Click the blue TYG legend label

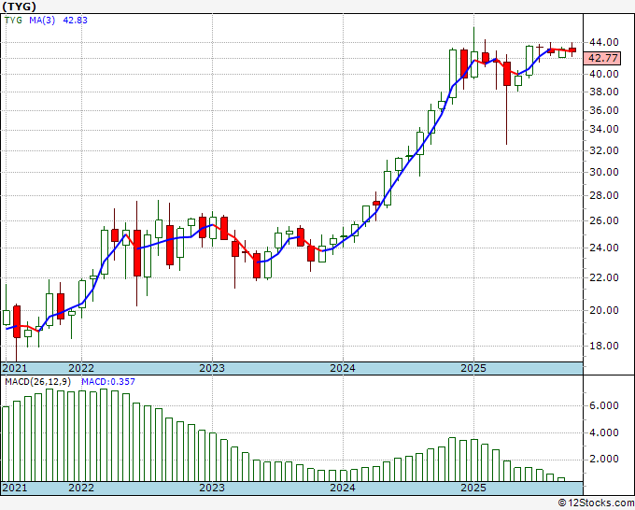pos(15,20)
